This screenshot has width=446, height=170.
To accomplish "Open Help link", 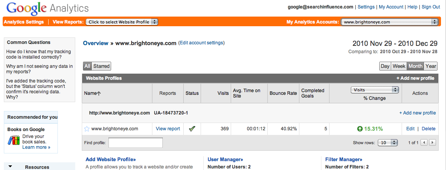I will (x=412, y=7).
